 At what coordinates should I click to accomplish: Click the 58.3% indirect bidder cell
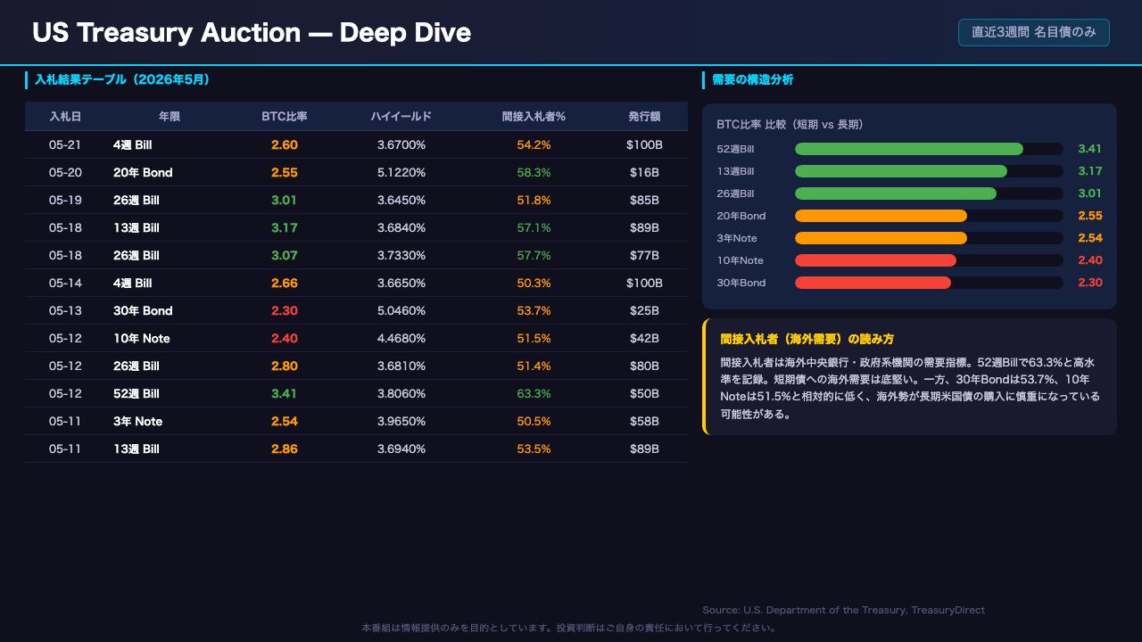(534, 172)
